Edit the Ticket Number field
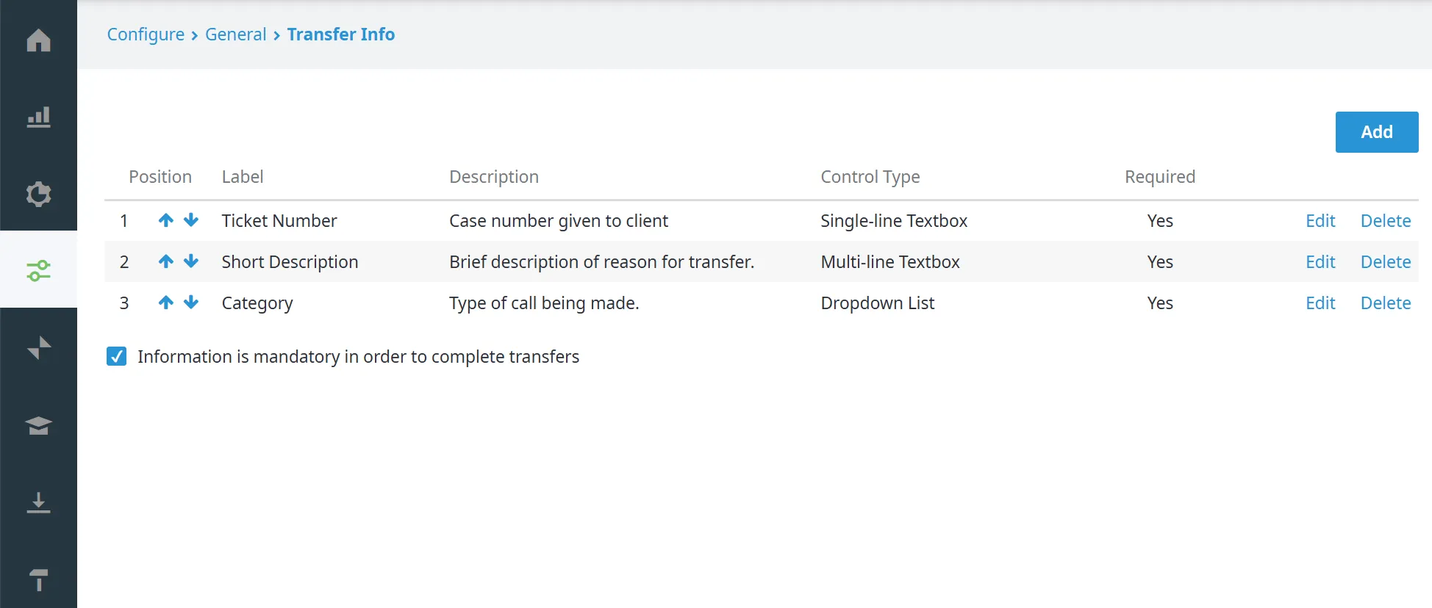 (x=1320, y=221)
